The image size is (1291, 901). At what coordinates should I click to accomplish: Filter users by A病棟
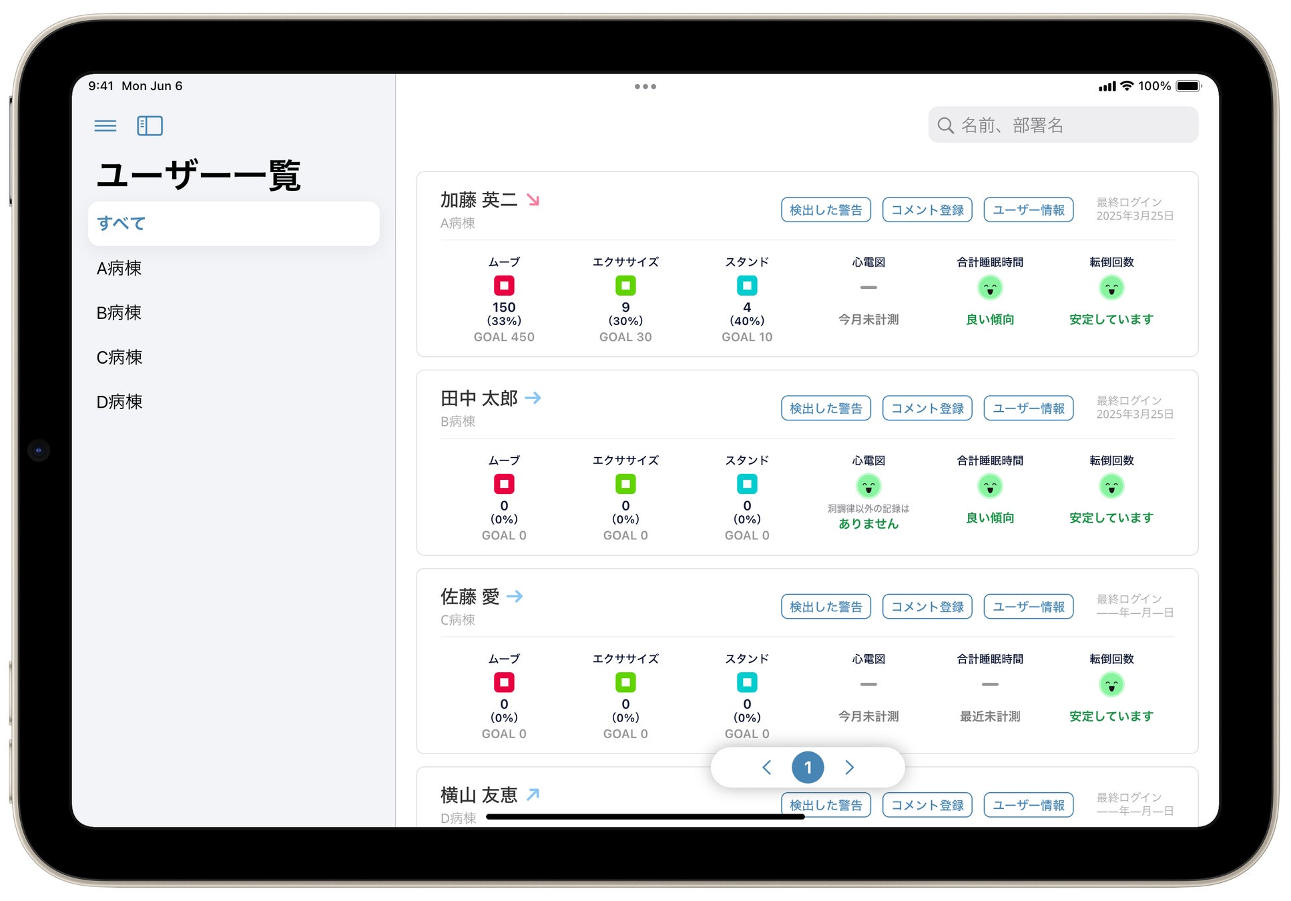click(119, 268)
